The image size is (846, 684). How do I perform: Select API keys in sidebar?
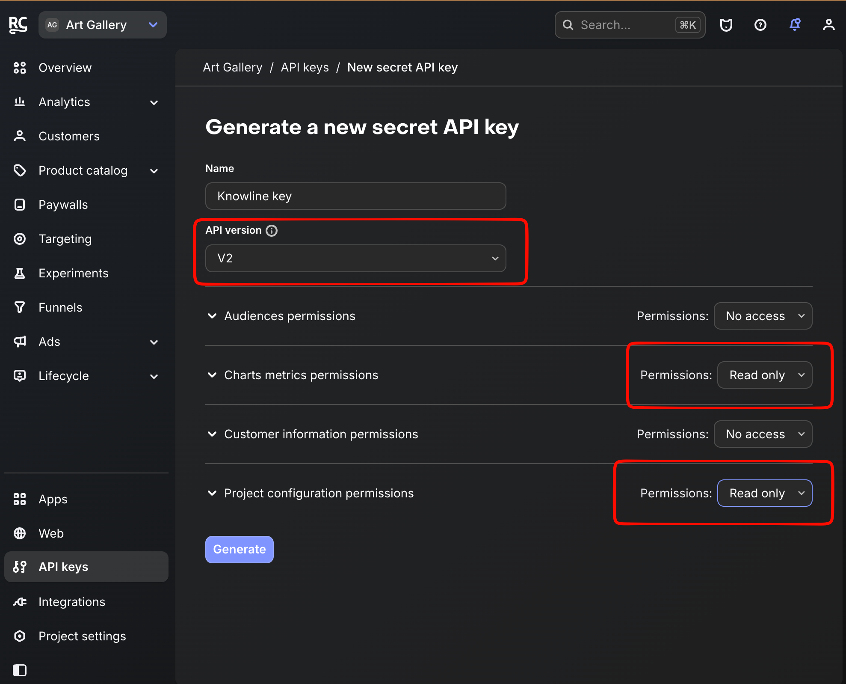86,567
